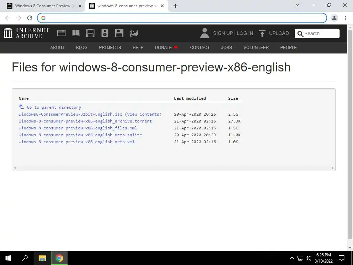Select the windows-8-consumer-preview-x86 tab
This screenshot has width=353, height=265.
(x=126, y=6)
